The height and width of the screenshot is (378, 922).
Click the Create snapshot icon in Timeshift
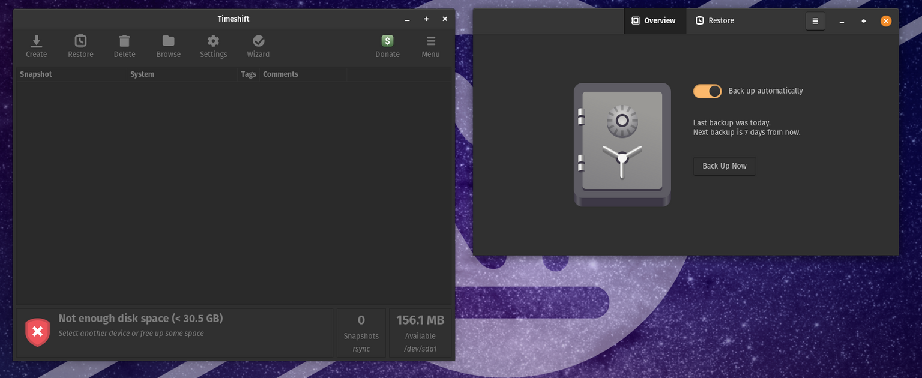[x=36, y=41]
